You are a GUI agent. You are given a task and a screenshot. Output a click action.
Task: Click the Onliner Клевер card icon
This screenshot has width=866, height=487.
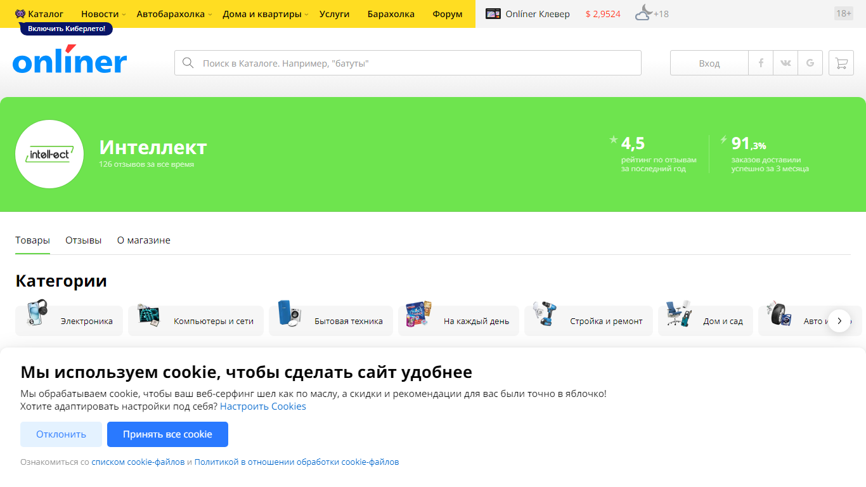point(493,13)
